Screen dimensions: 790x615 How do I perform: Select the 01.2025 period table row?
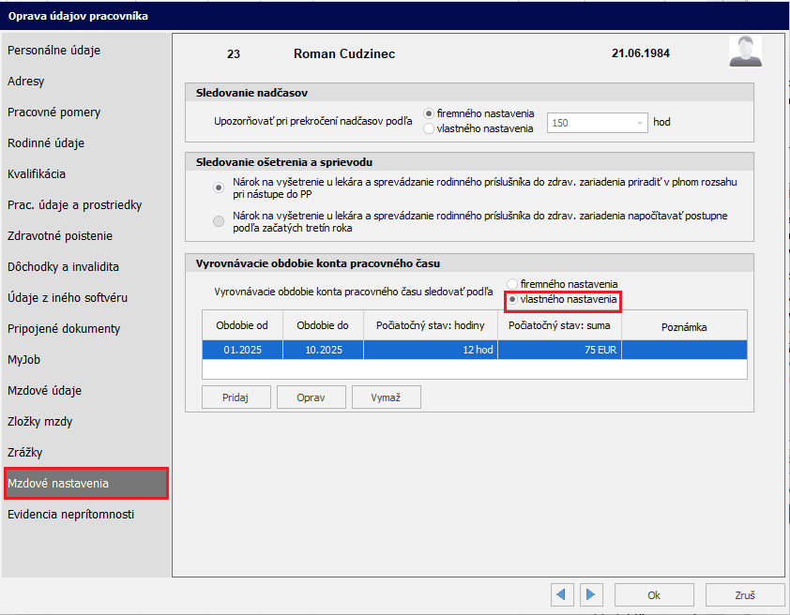[x=474, y=350]
